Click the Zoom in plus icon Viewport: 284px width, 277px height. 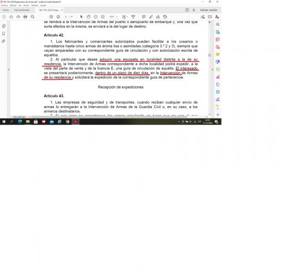(x=103, y=17)
